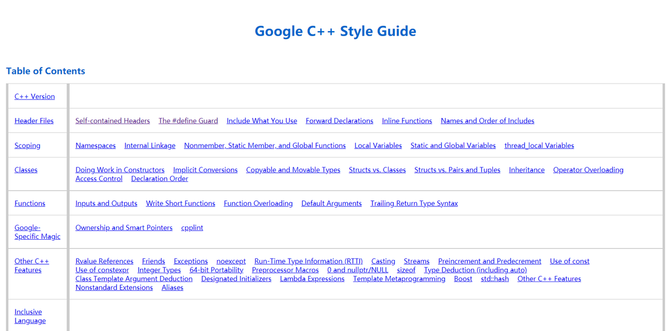This screenshot has width=669, height=331.
Task: Open the Operator Overloading link
Action: pos(588,170)
